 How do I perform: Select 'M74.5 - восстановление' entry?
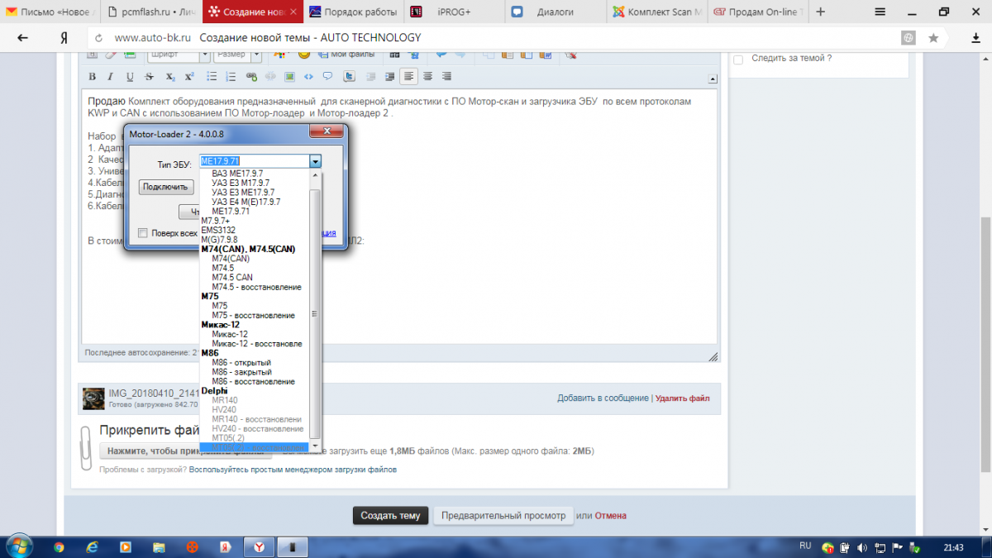pos(256,287)
